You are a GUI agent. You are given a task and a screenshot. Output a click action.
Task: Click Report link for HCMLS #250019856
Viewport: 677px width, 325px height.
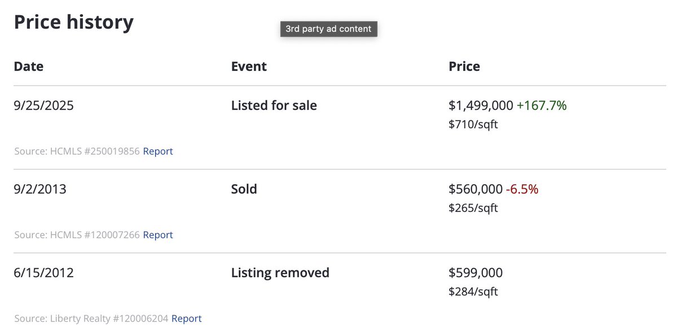(x=158, y=151)
